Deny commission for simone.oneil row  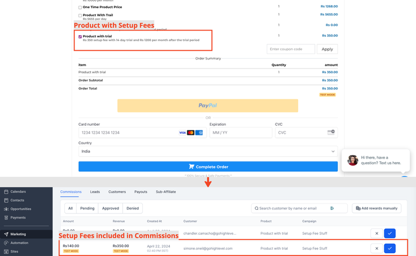(x=377, y=249)
